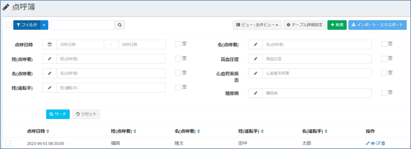Check 空 box for 姓(点呼者)
Viewport: 411px width, 149px height.
178,59
